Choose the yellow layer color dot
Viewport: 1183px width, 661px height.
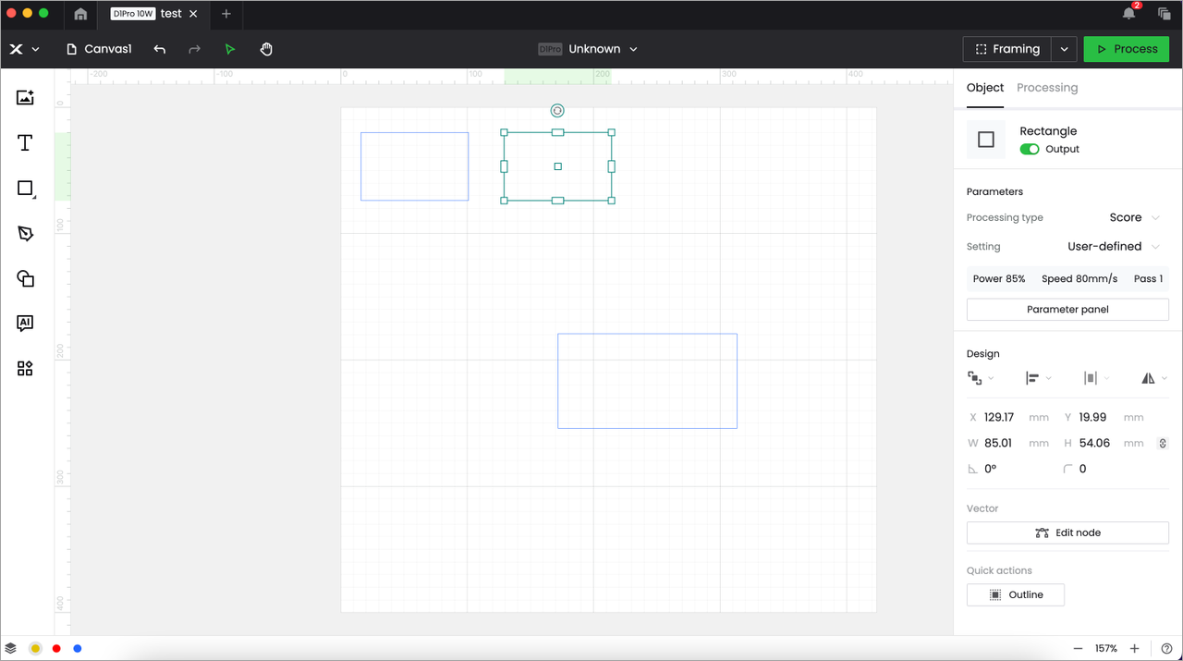[35, 648]
